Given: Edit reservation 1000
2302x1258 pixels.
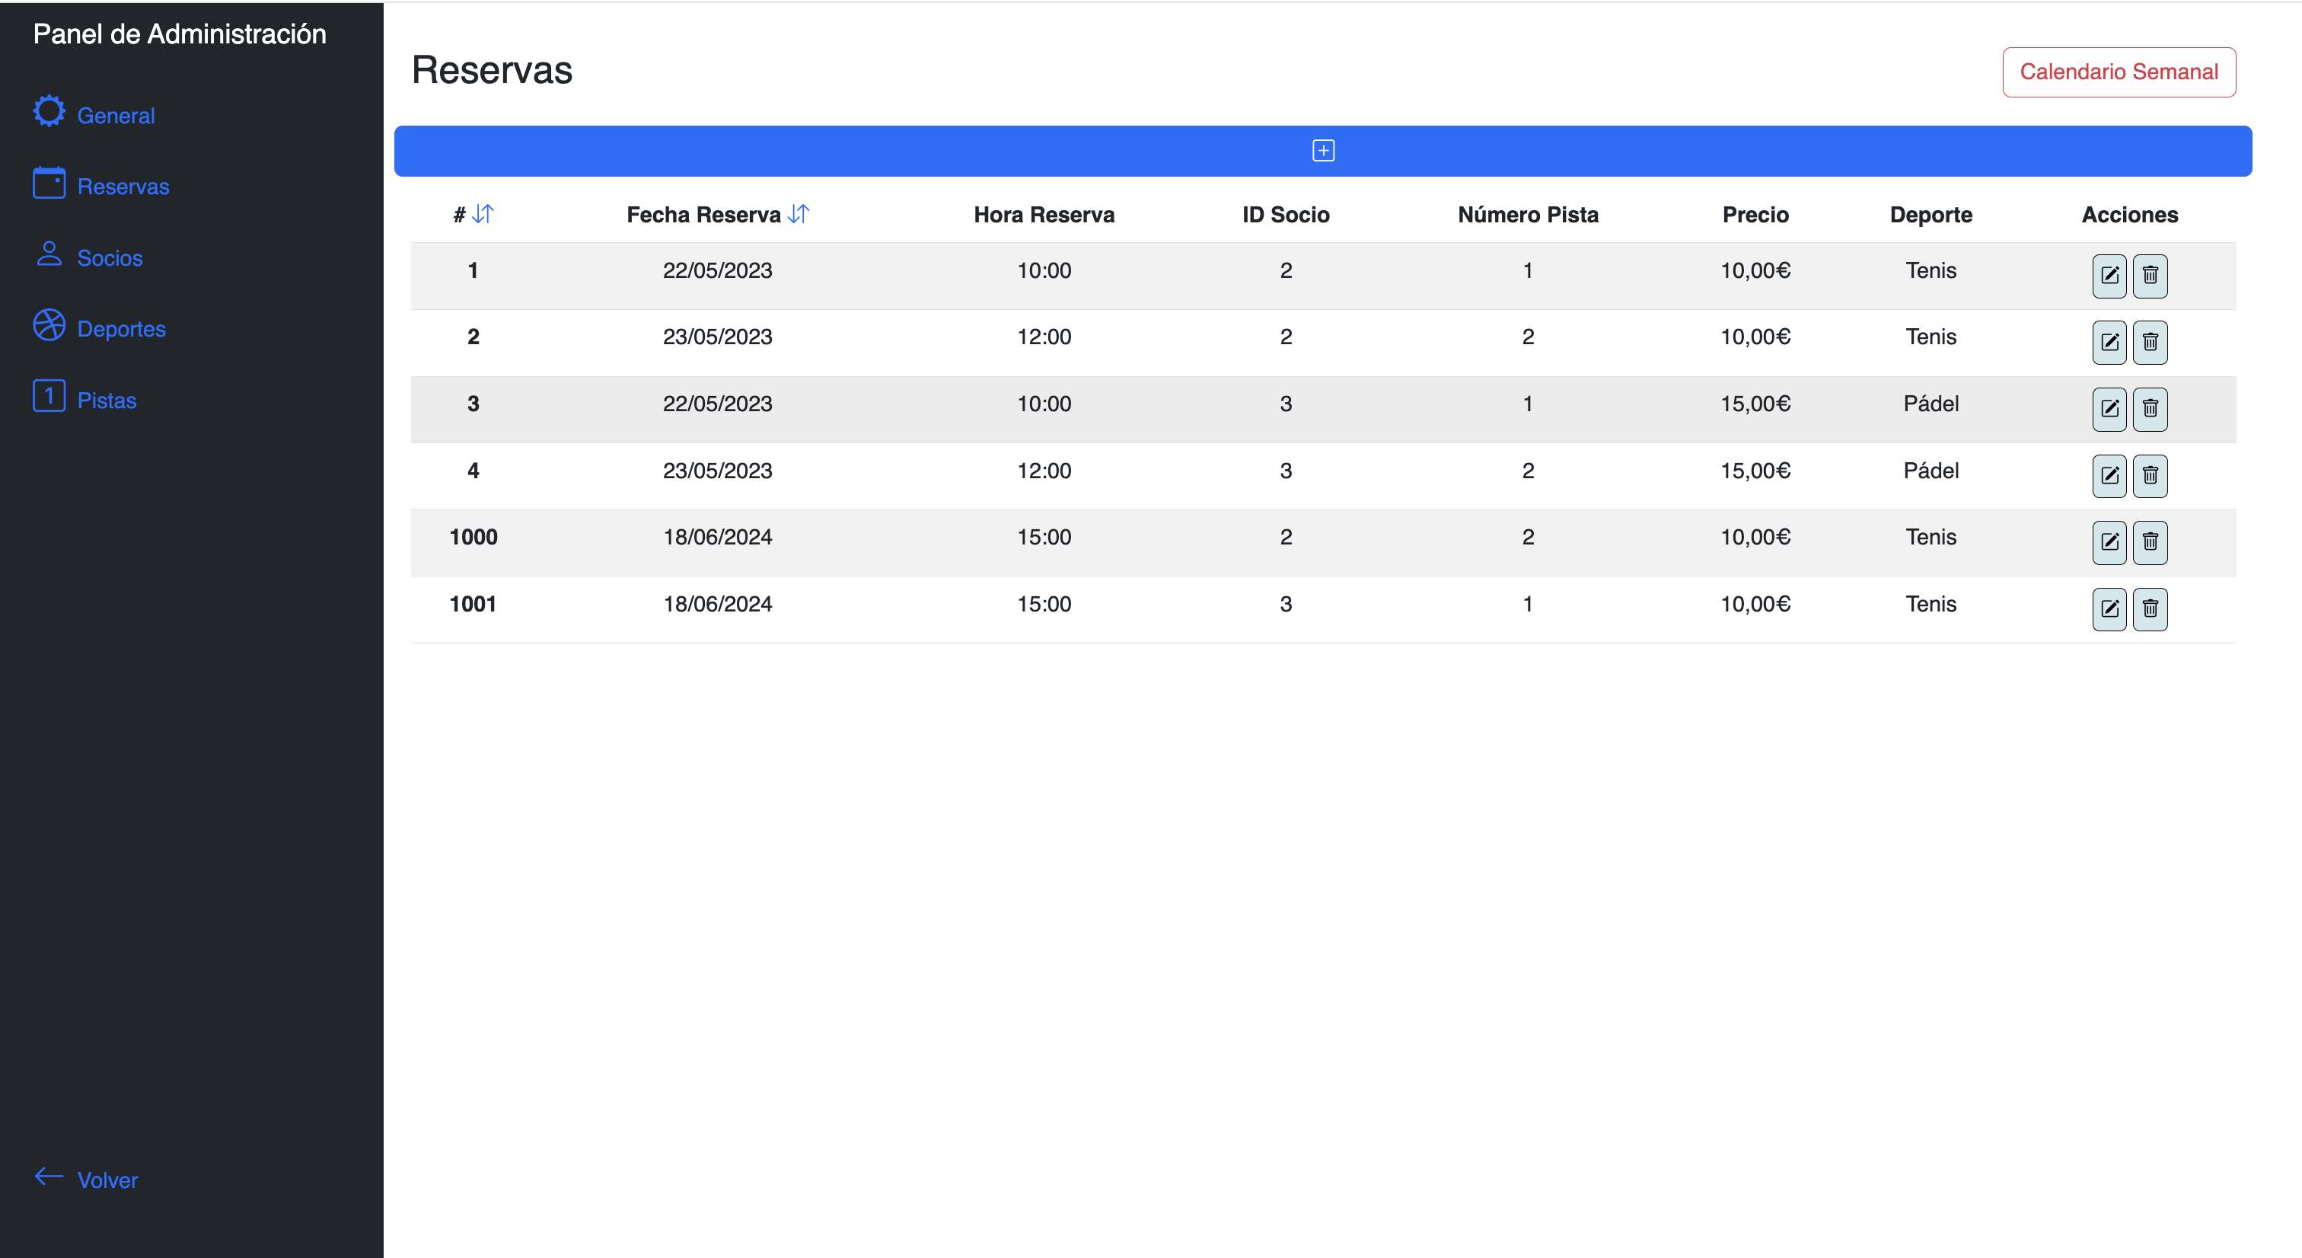Looking at the screenshot, I should click(2109, 542).
